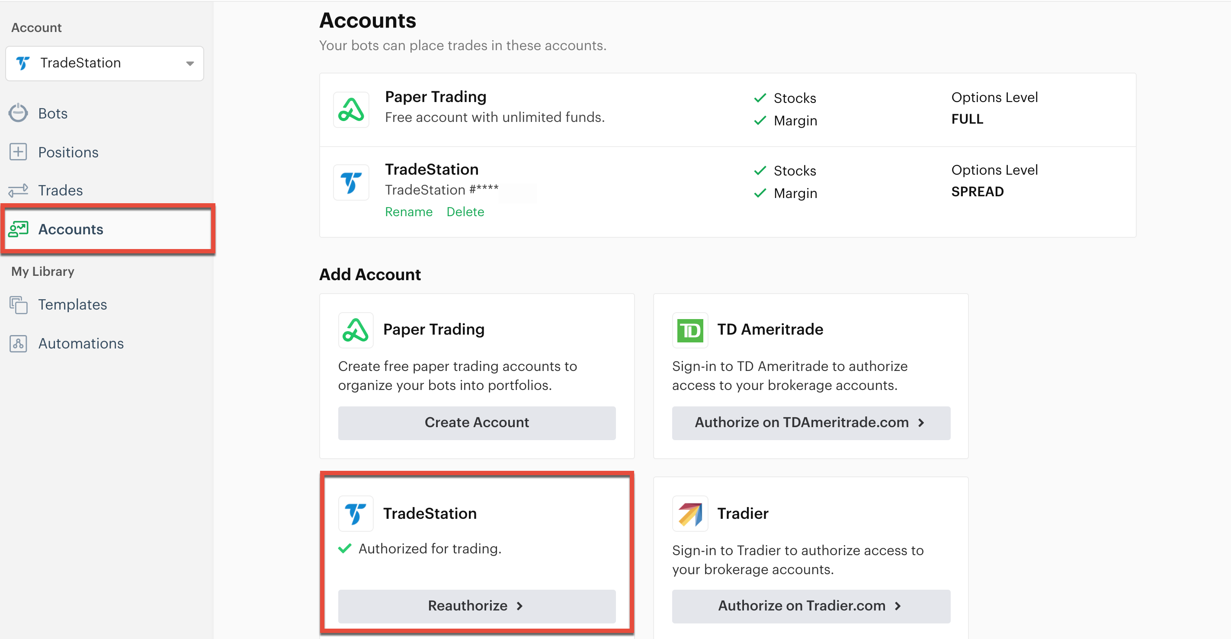
Task: Click the Automations sidebar icon
Action: (x=18, y=343)
